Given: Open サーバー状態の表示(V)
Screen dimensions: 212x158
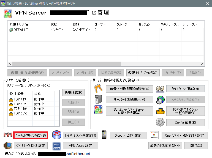Looking at the screenshot, I should tap(129, 100).
